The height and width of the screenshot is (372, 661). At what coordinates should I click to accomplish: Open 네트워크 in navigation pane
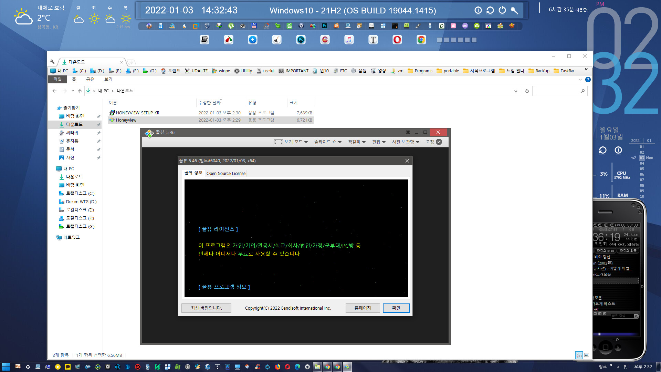[71, 237]
